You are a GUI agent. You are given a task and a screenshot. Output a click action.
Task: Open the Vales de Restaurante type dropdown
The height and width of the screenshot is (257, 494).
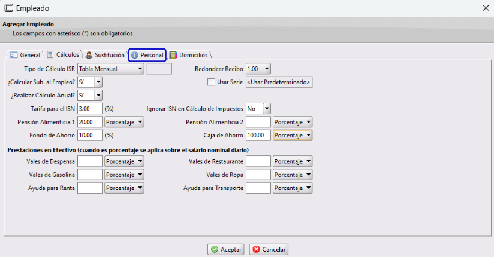[x=293, y=161]
